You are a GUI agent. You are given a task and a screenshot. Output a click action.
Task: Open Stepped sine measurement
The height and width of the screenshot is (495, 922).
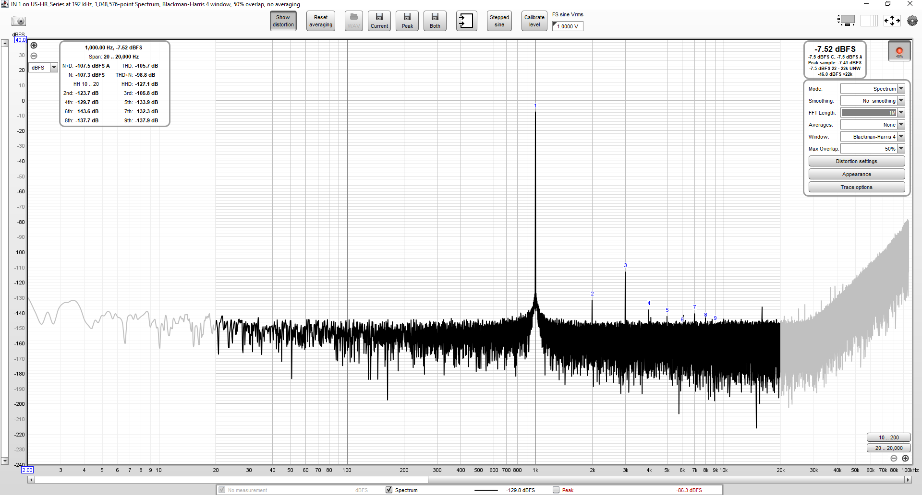point(499,21)
